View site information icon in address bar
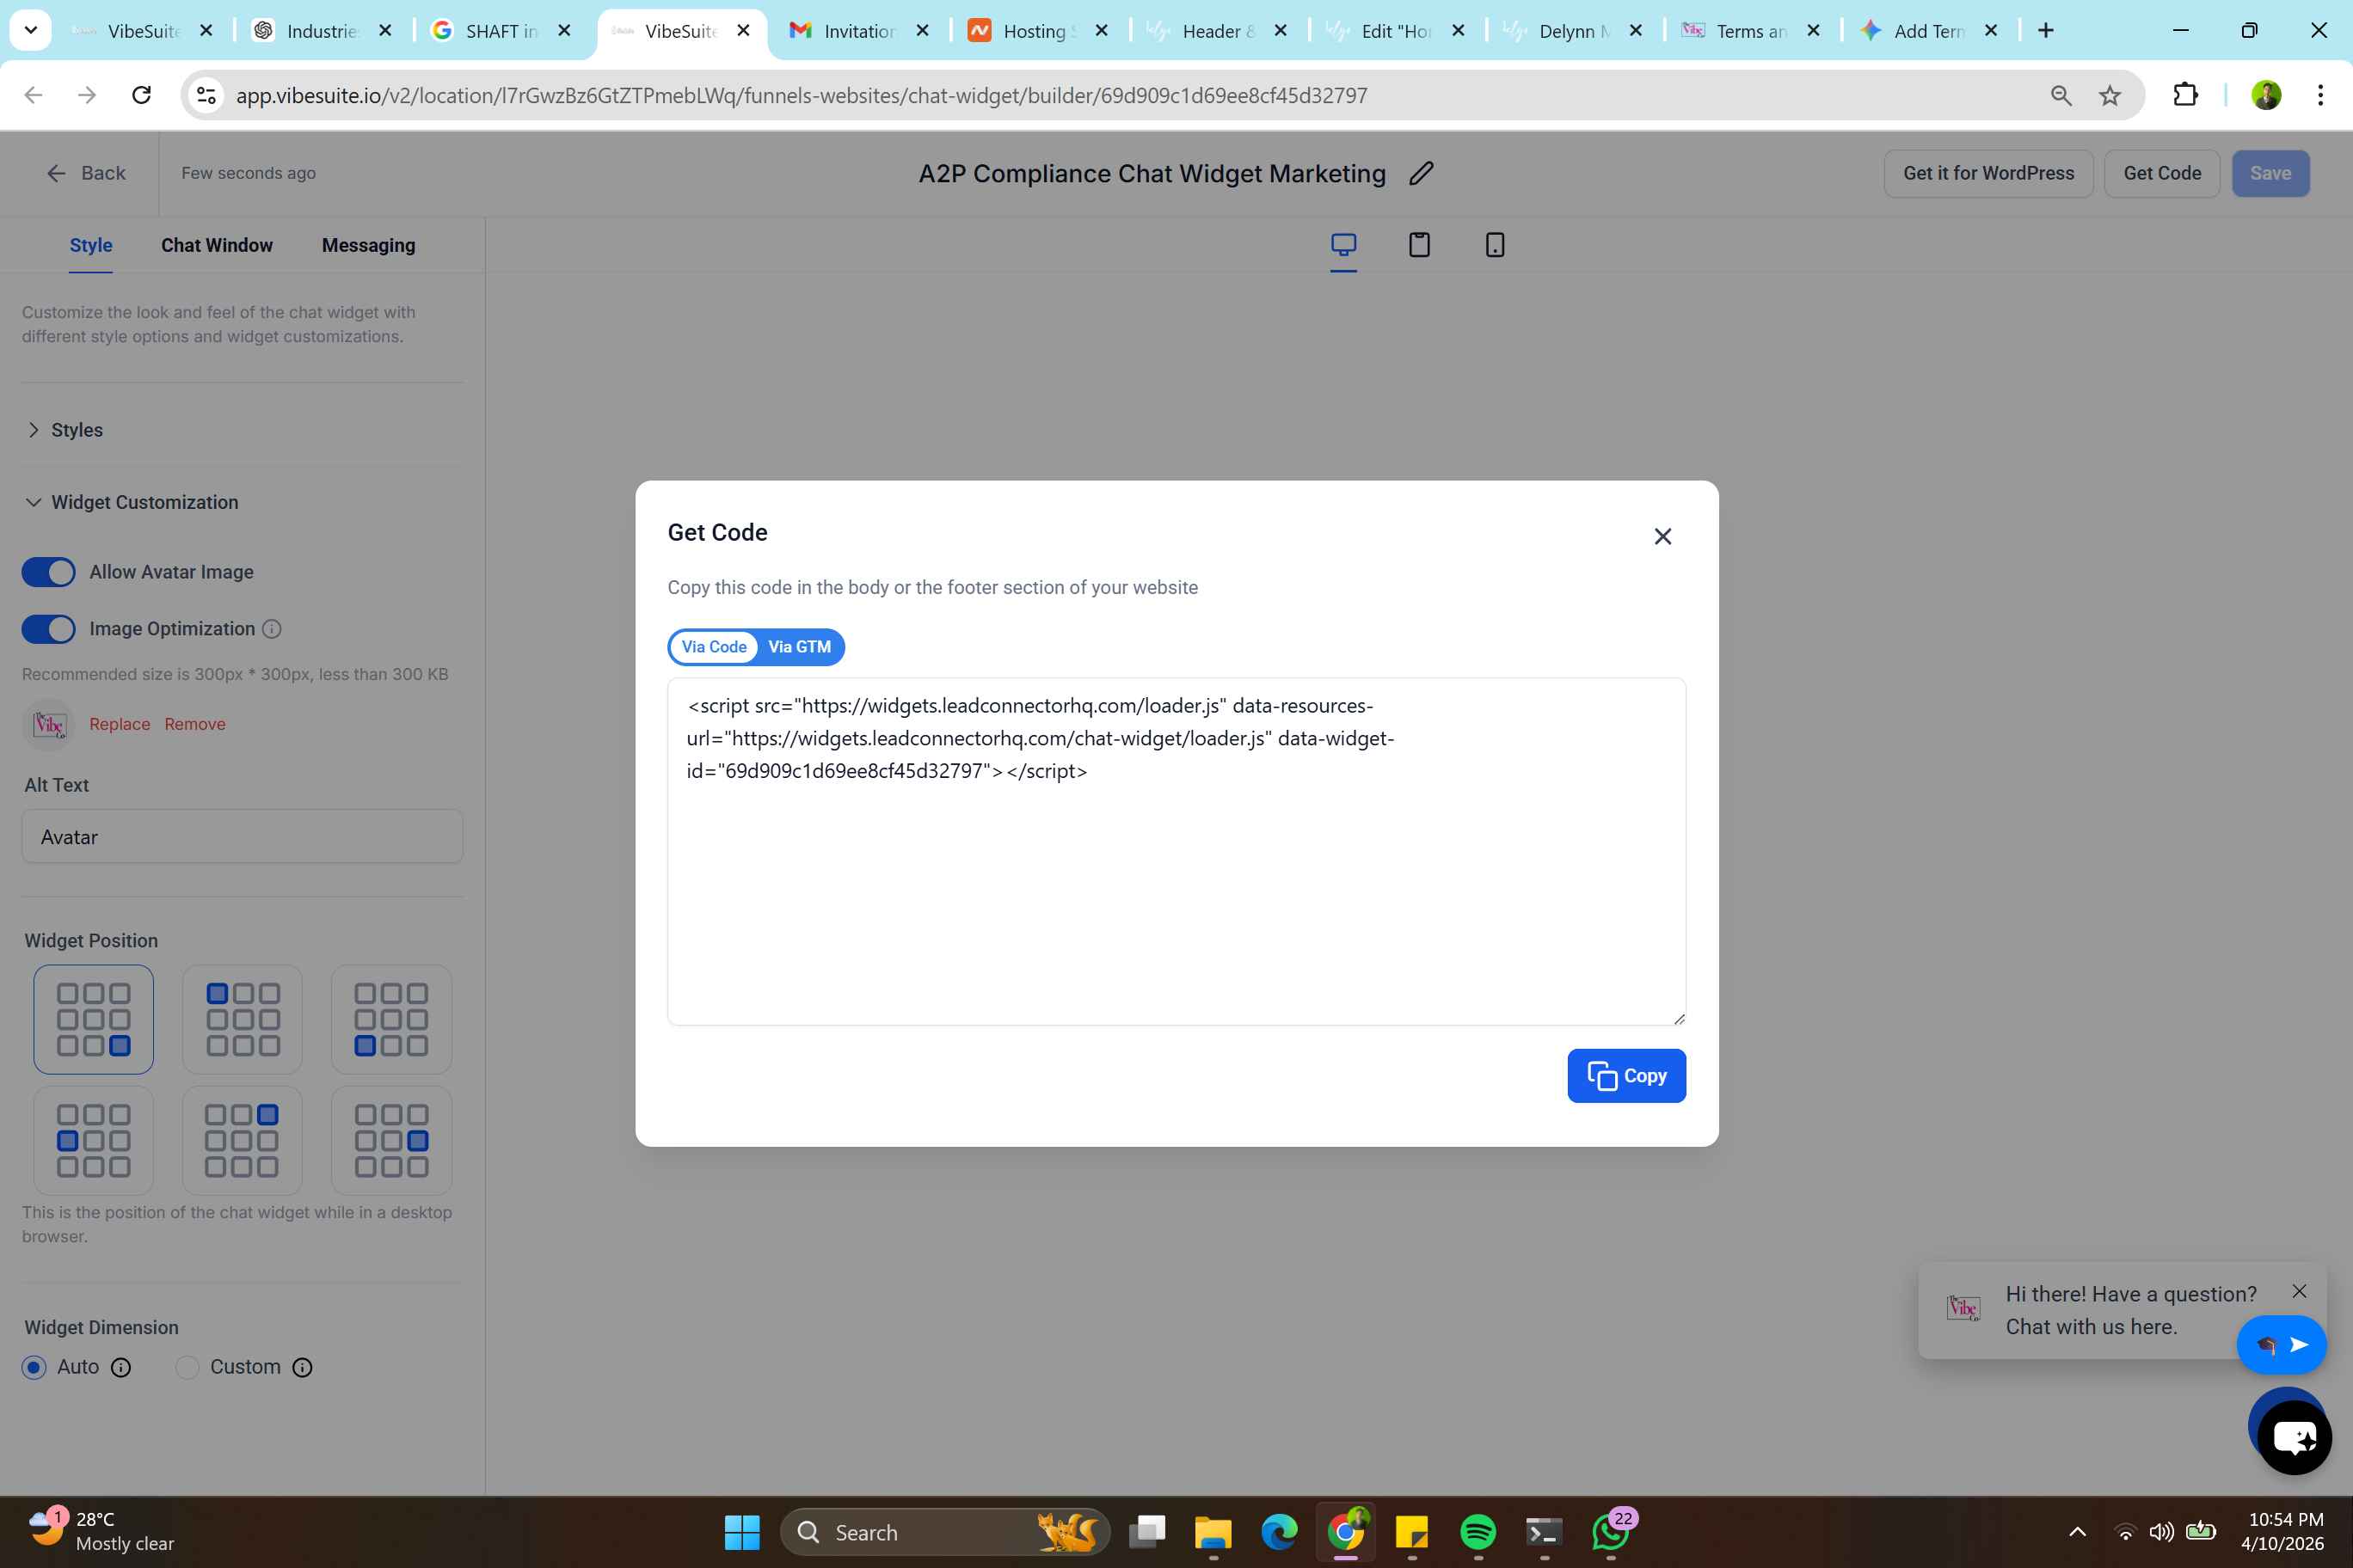Image resolution: width=2353 pixels, height=1568 pixels. point(206,95)
